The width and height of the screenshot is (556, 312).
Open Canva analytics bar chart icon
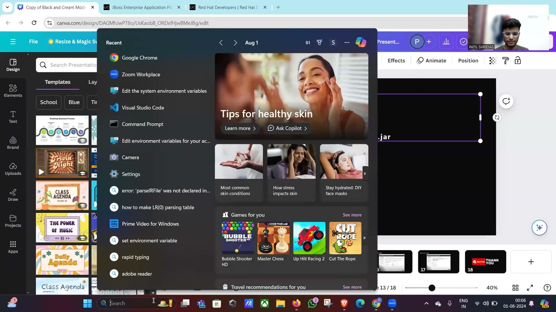446,42
